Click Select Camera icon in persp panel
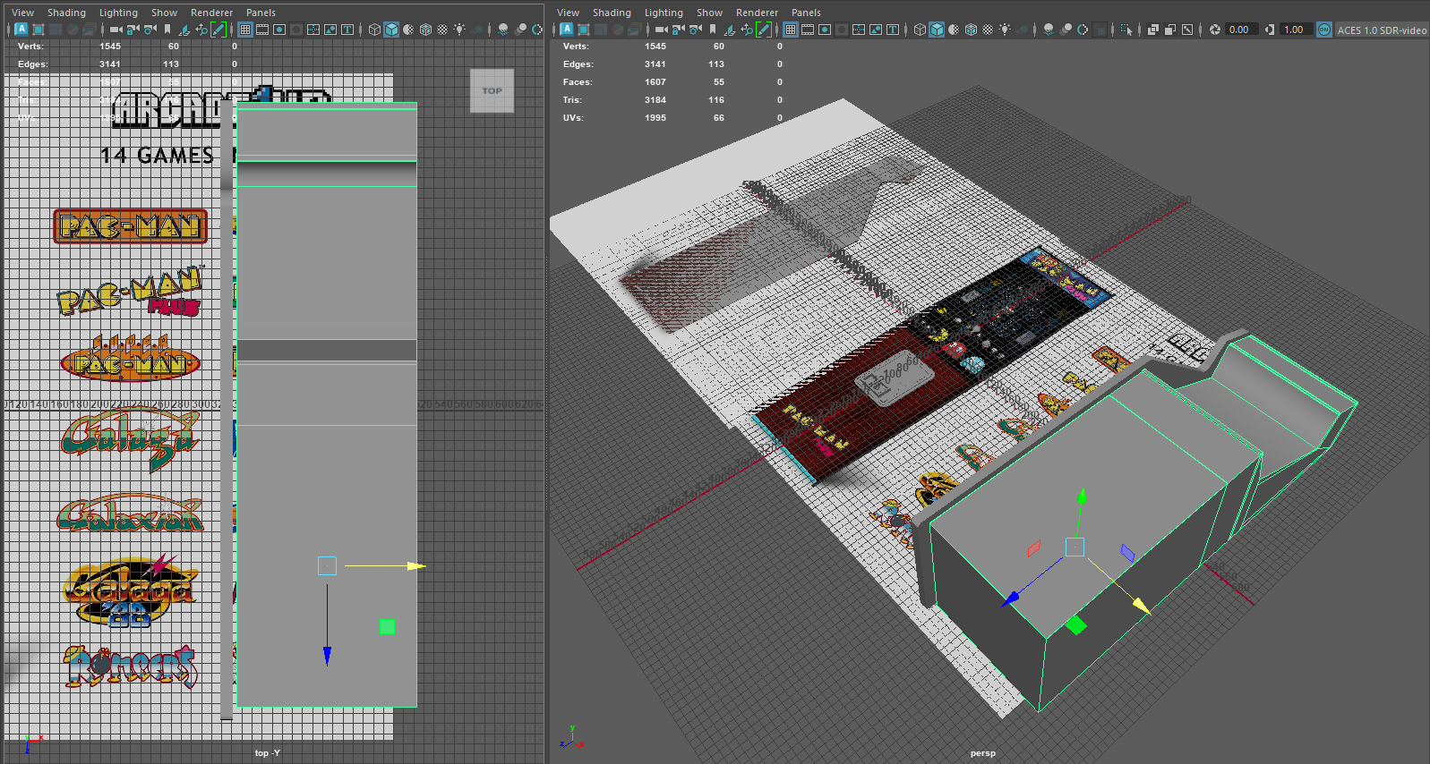Viewport: 1430px width, 764px height. click(x=661, y=30)
